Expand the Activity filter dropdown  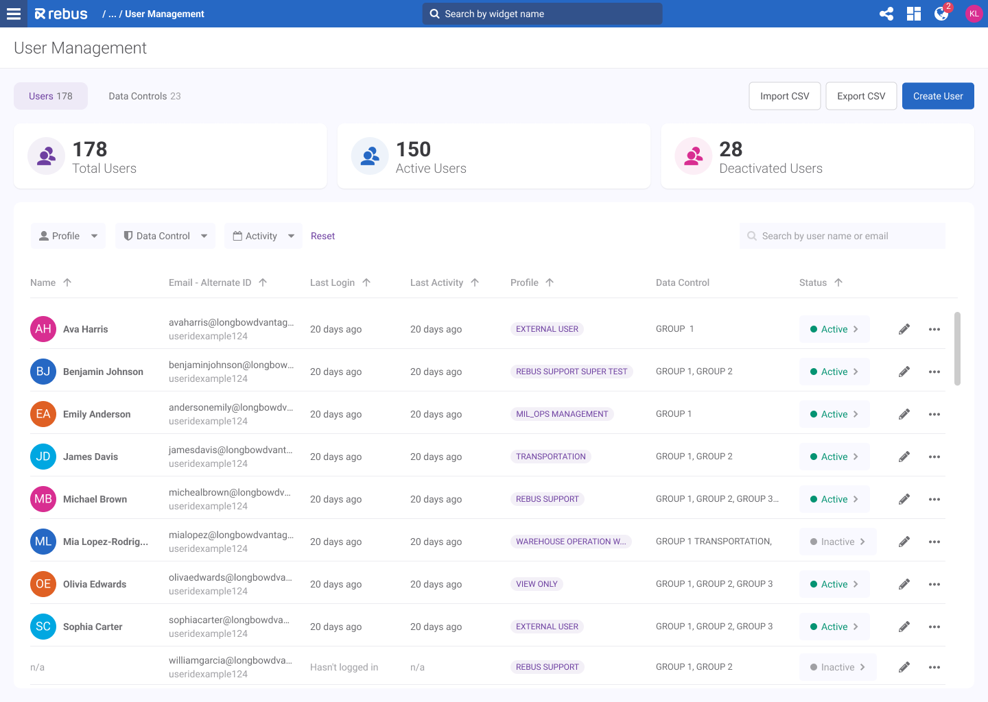click(x=263, y=236)
